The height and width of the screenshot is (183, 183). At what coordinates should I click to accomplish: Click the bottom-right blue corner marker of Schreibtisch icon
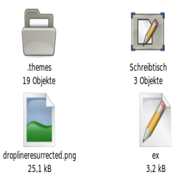pos(162,48)
